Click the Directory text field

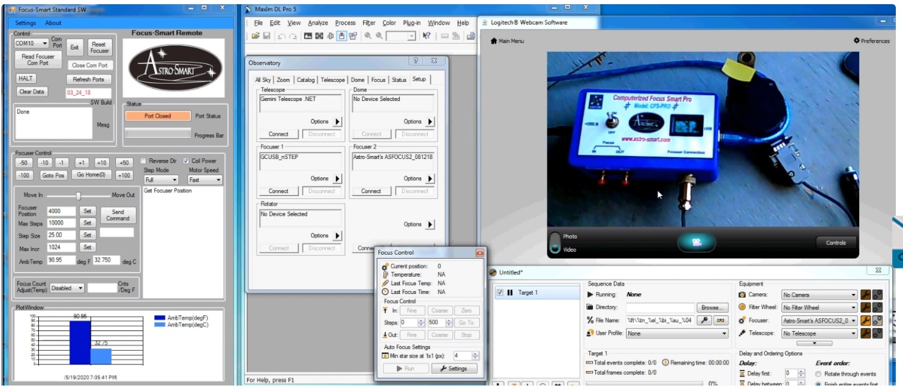pyautogui.click(x=659, y=308)
